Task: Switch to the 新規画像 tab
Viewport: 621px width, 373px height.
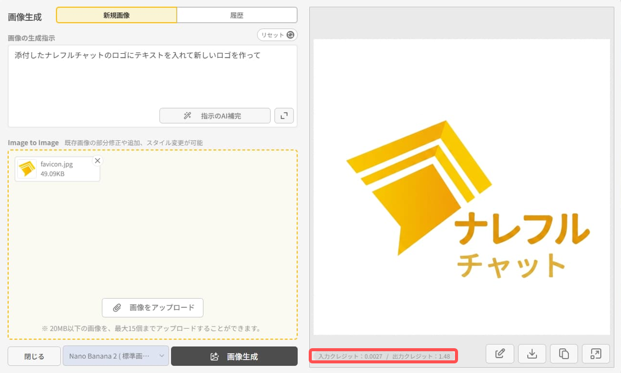Action: click(x=116, y=15)
